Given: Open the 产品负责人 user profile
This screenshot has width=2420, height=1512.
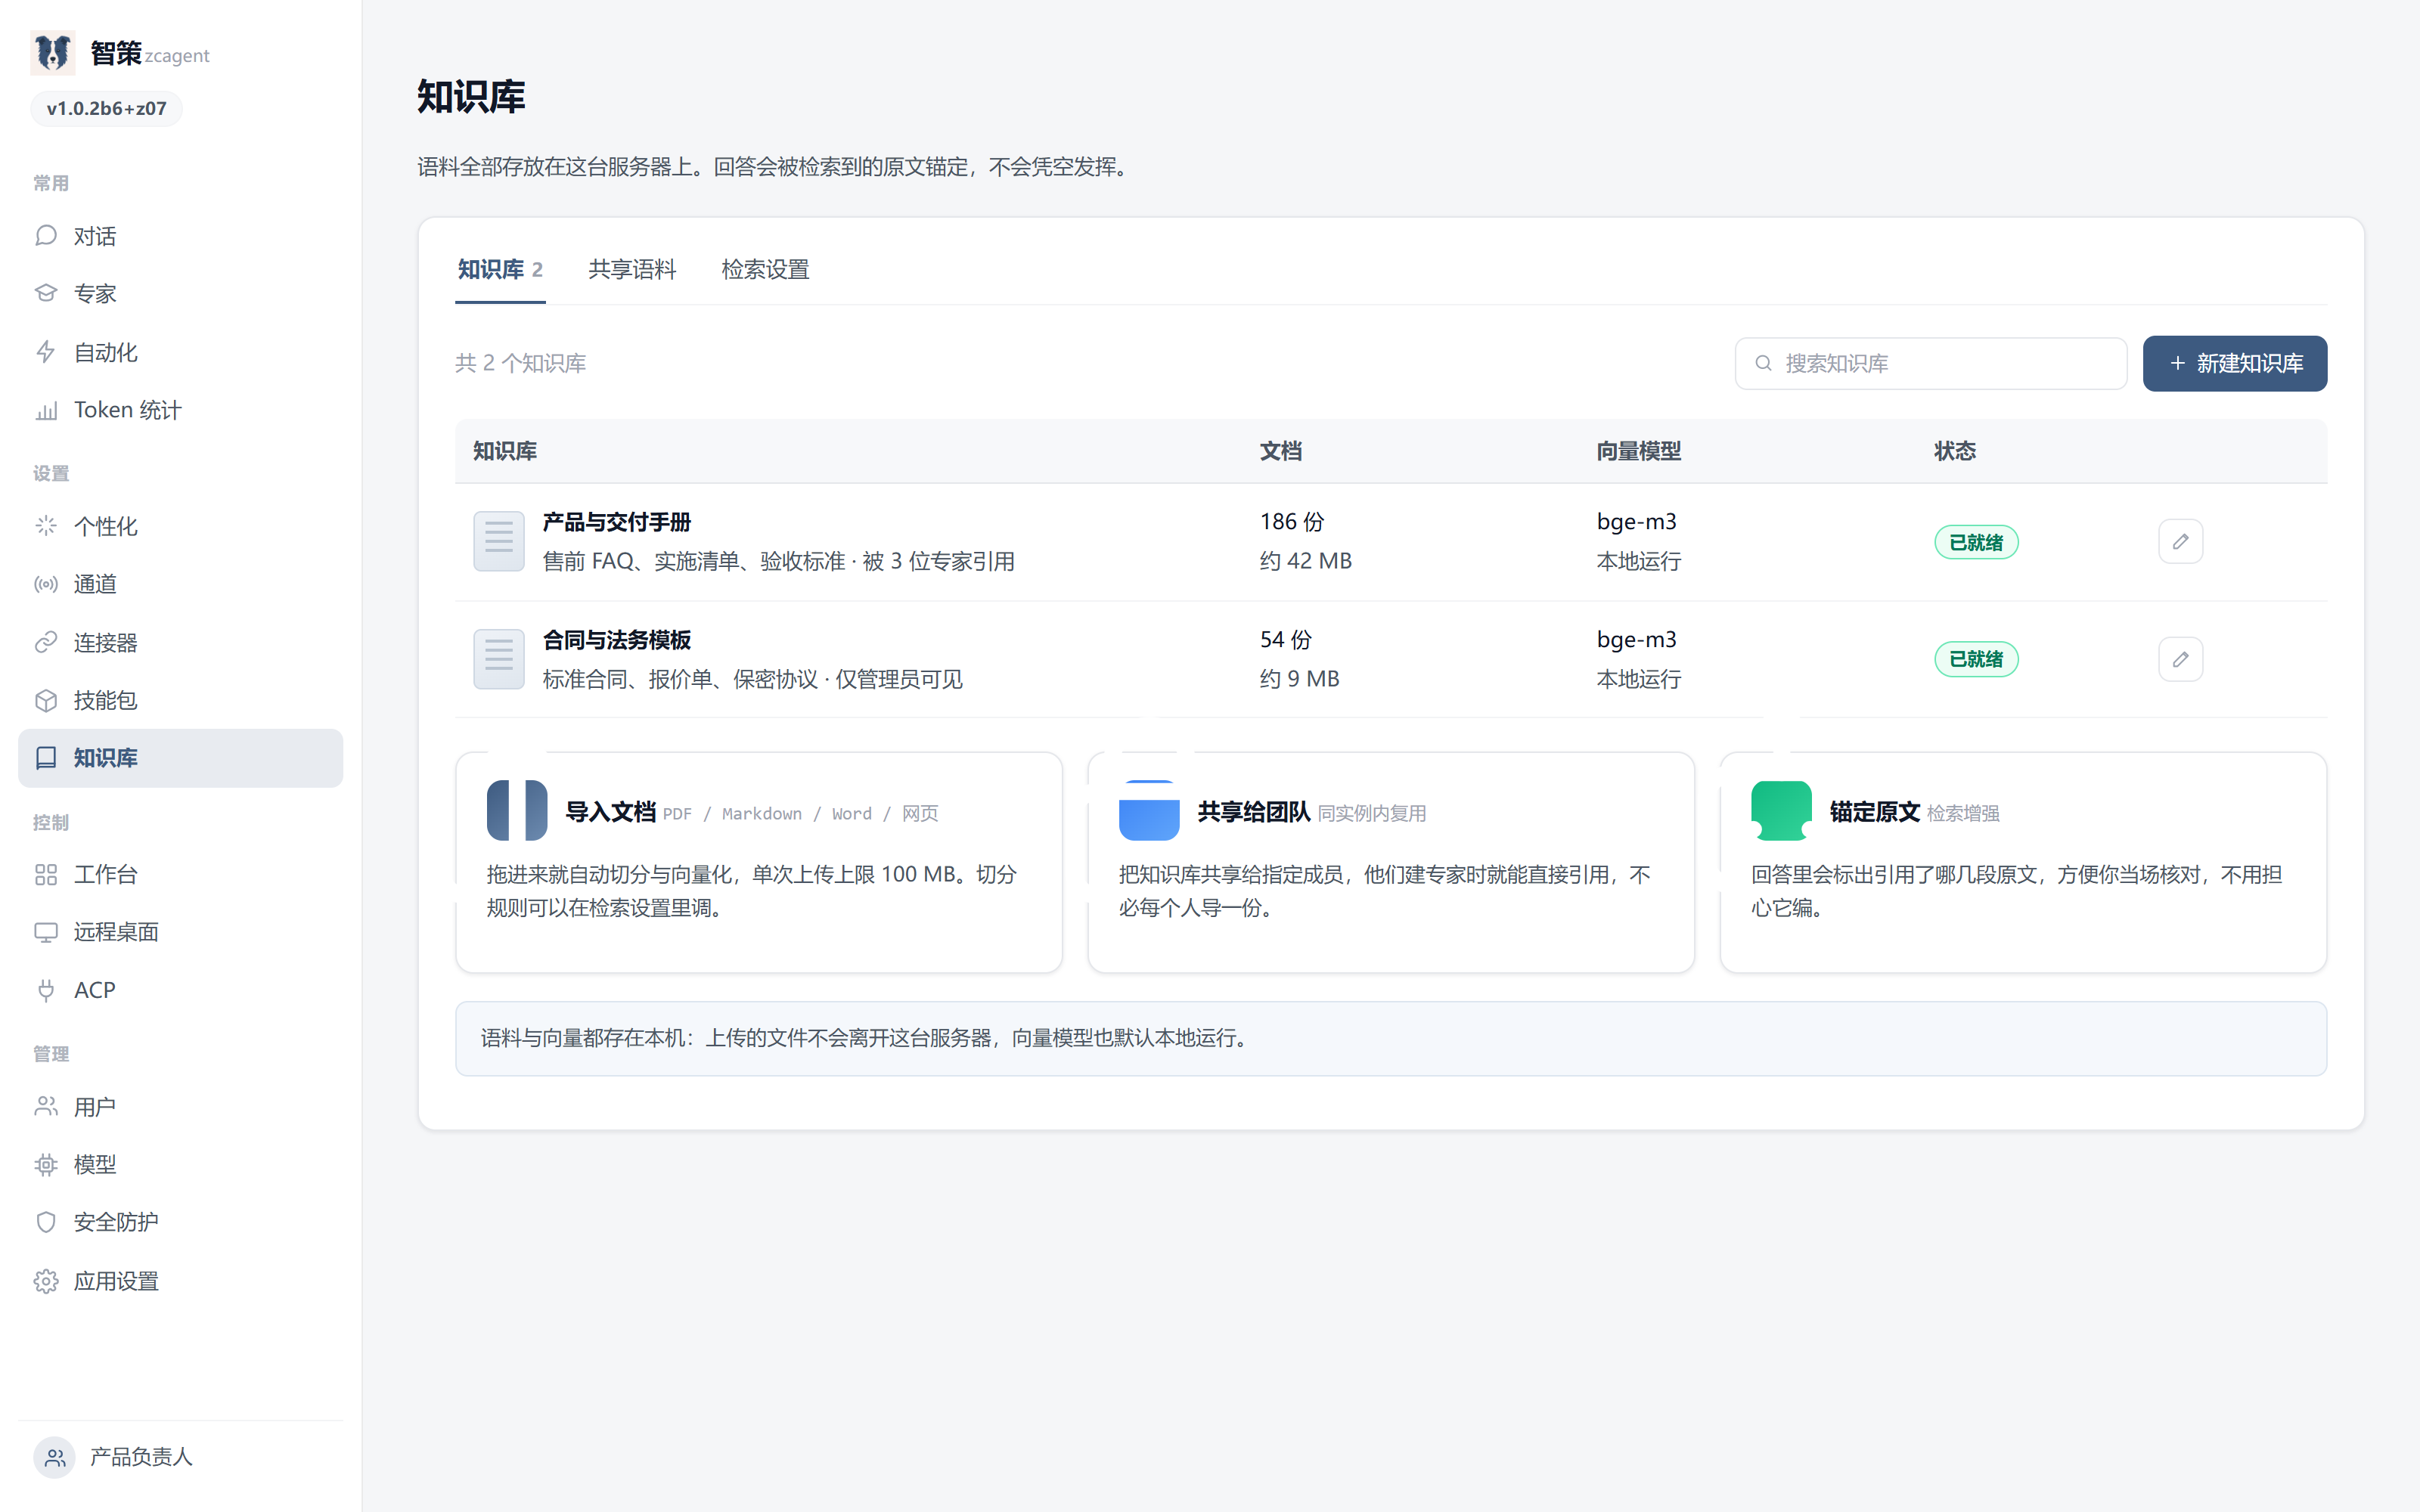Looking at the screenshot, I should click(113, 1457).
